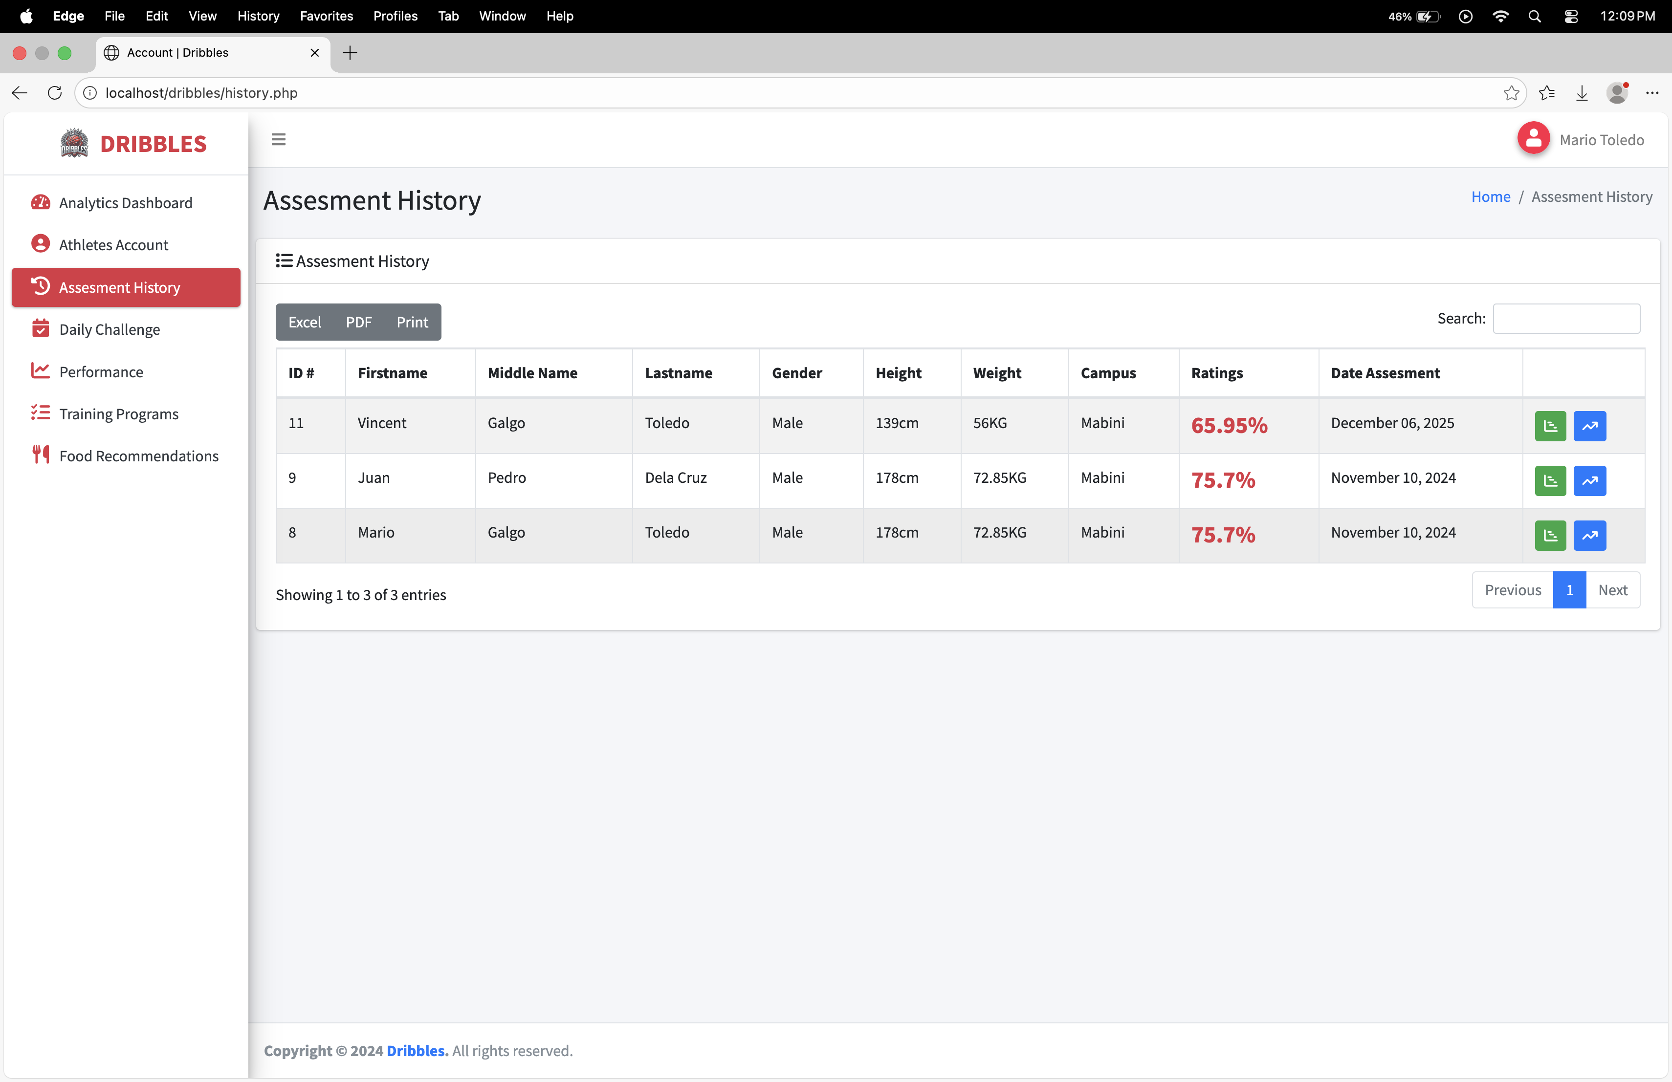Follow the Home breadcrumb link
Viewport: 1672px width, 1082px height.
pyautogui.click(x=1490, y=196)
